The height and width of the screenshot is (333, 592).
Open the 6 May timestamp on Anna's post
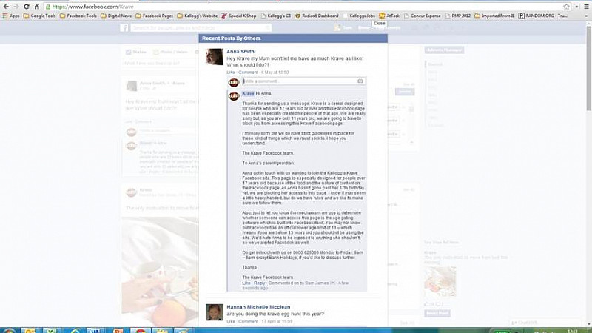(x=275, y=72)
